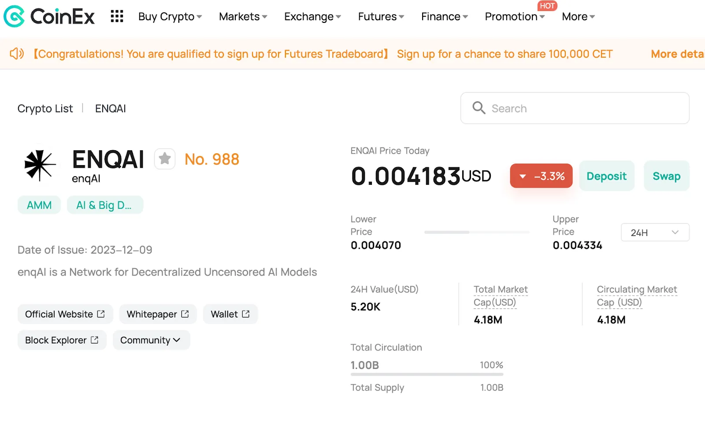This screenshot has height=424, width=705.
Task: Click the Deposit button
Action: click(606, 176)
